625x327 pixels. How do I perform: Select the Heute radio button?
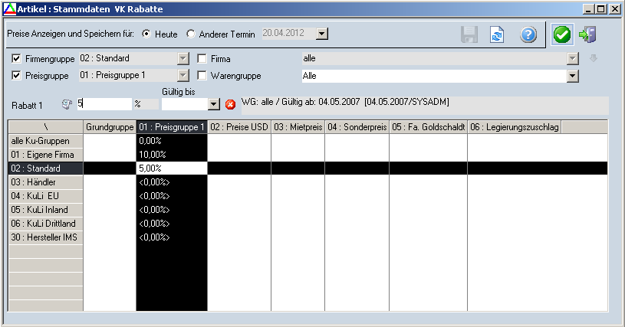(x=146, y=34)
